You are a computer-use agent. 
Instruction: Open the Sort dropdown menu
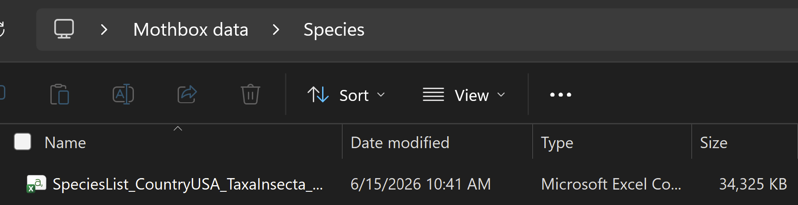346,95
